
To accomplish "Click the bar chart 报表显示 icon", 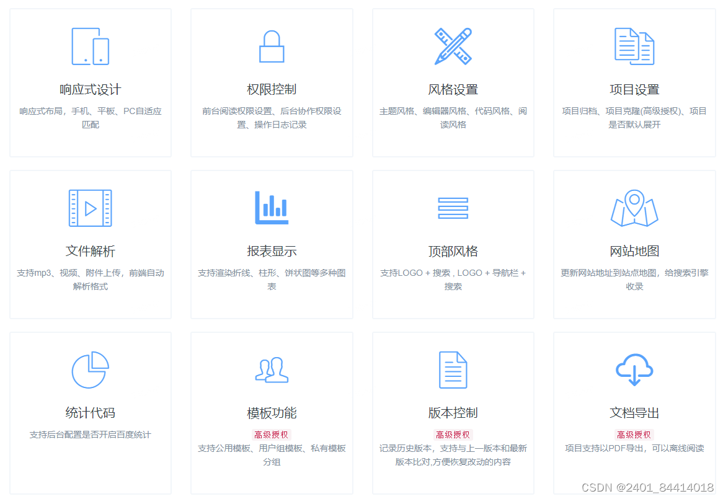I will coord(271,208).
